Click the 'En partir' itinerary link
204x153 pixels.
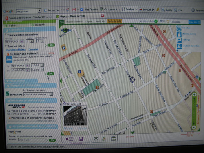[x=40, y=25]
